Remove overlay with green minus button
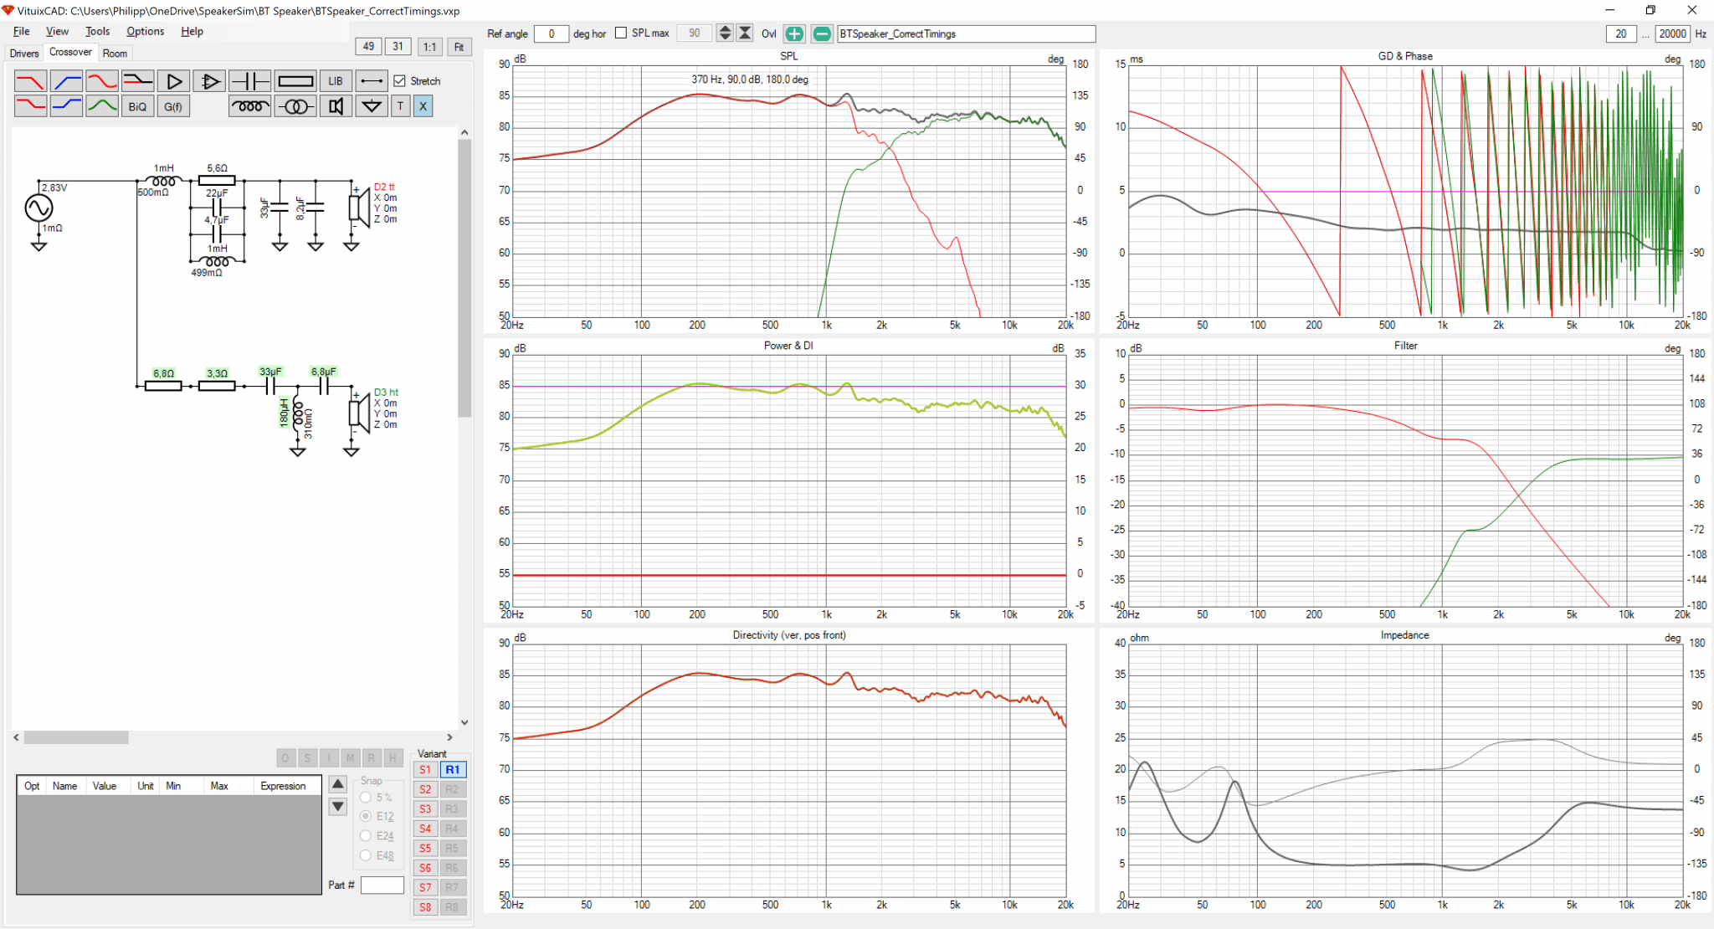The height and width of the screenshot is (929, 1714). pos(822,33)
